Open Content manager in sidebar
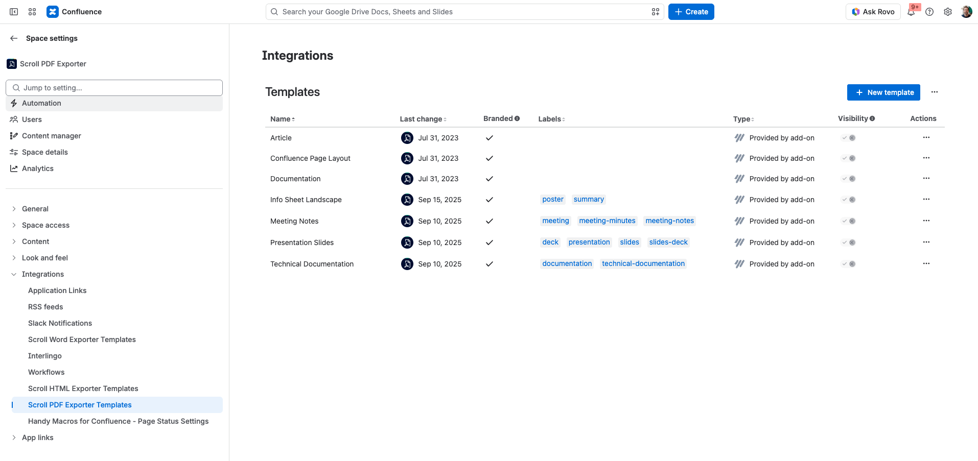The height and width of the screenshot is (461, 978). click(x=114, y=136)
